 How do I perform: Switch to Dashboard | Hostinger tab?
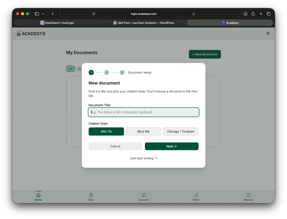pos(57,23)
